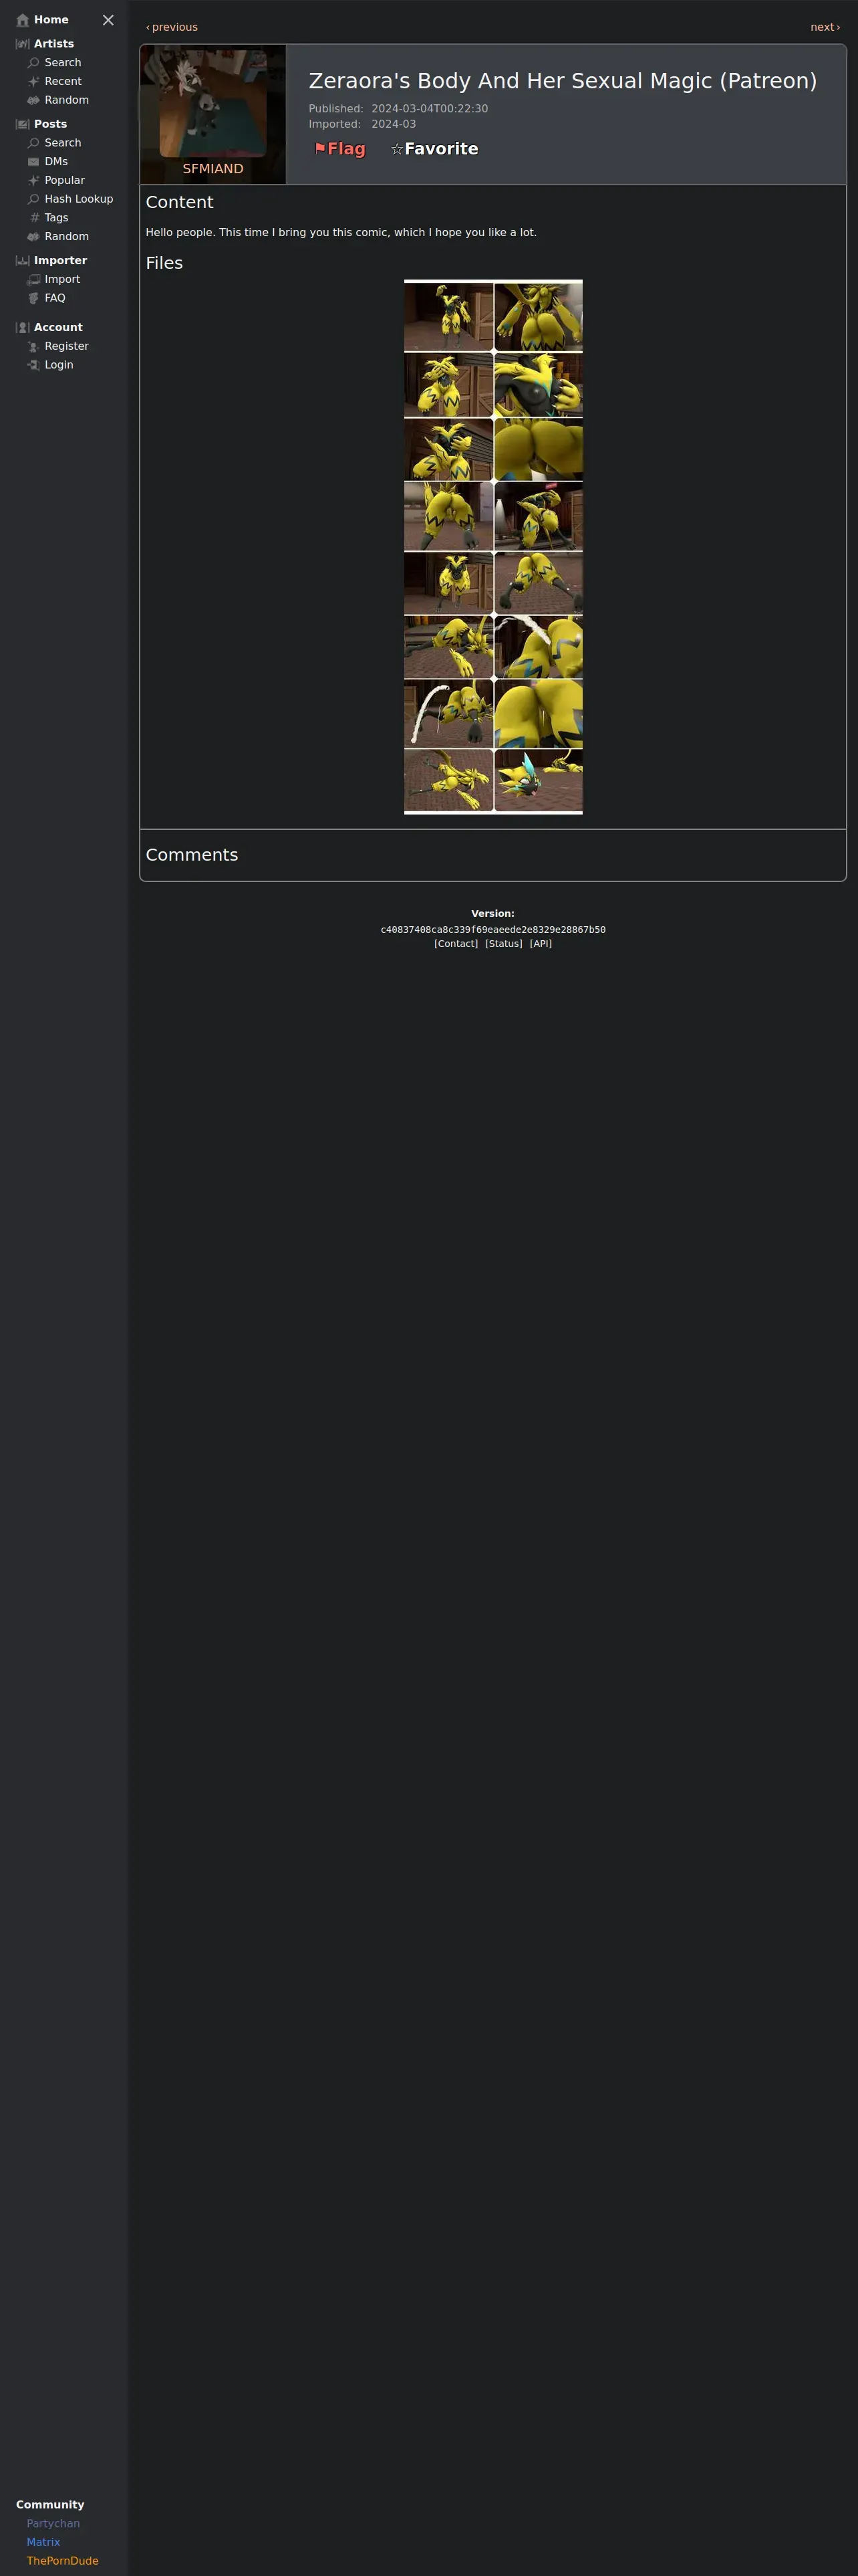858x2576 pixels.
Task: Open the Posts section header icon
Action: pos(23,124)
